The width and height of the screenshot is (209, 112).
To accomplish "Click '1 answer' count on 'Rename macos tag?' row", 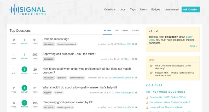I will [x=24, y=41].
